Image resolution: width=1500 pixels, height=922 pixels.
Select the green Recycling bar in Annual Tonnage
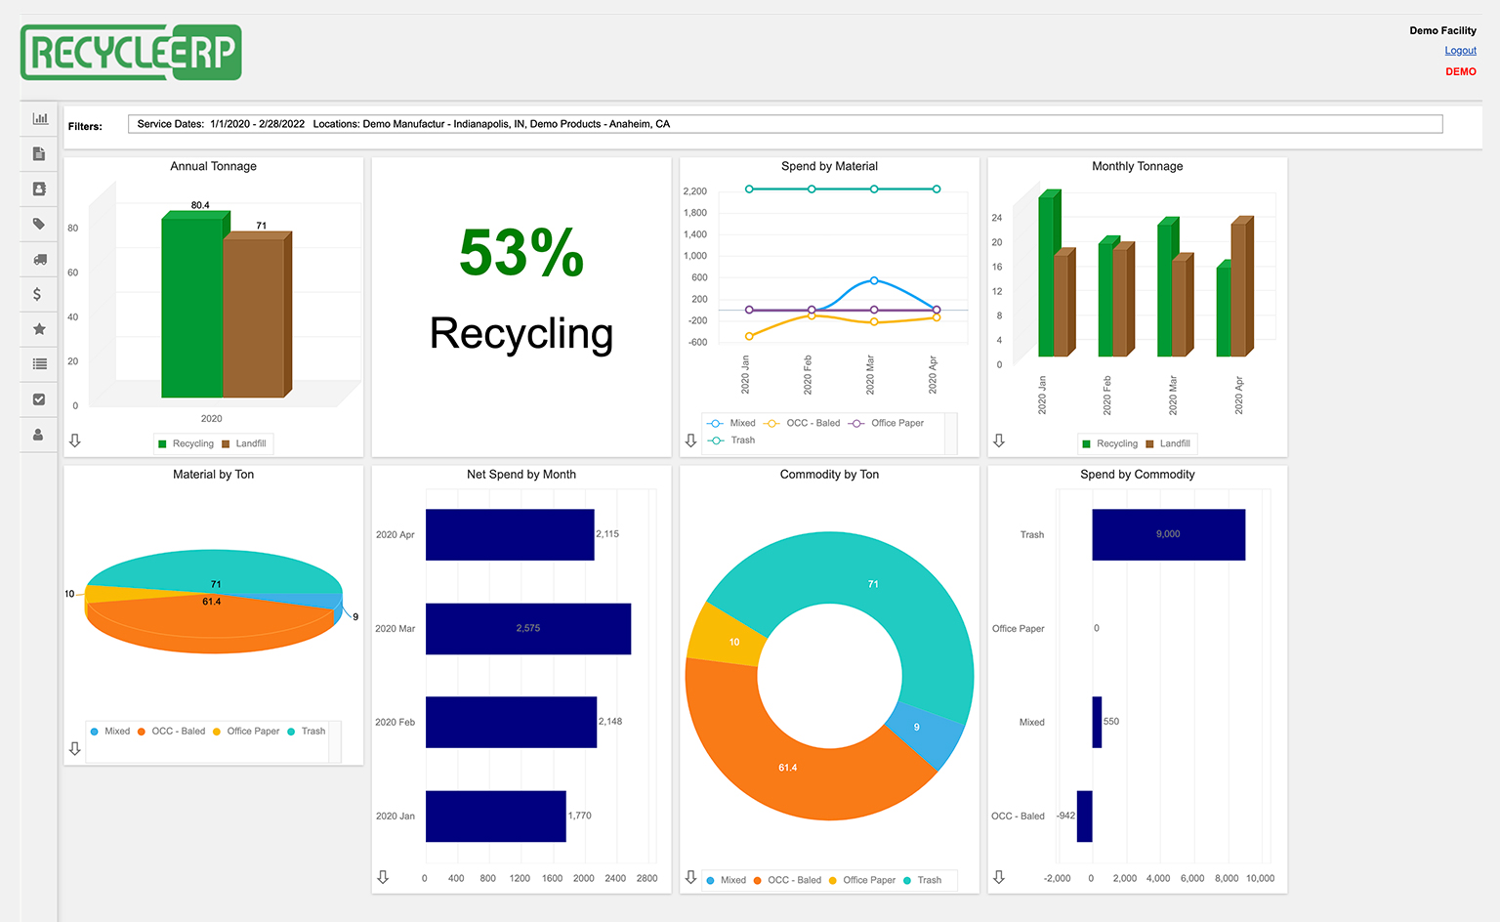[192, 307]
